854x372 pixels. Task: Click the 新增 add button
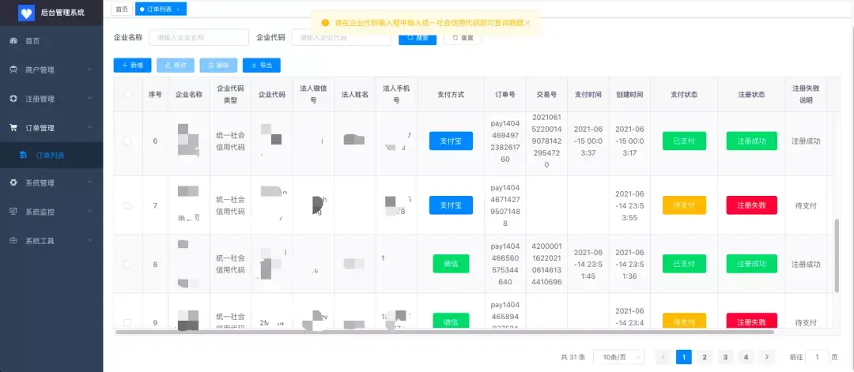(x=132, y=66)
